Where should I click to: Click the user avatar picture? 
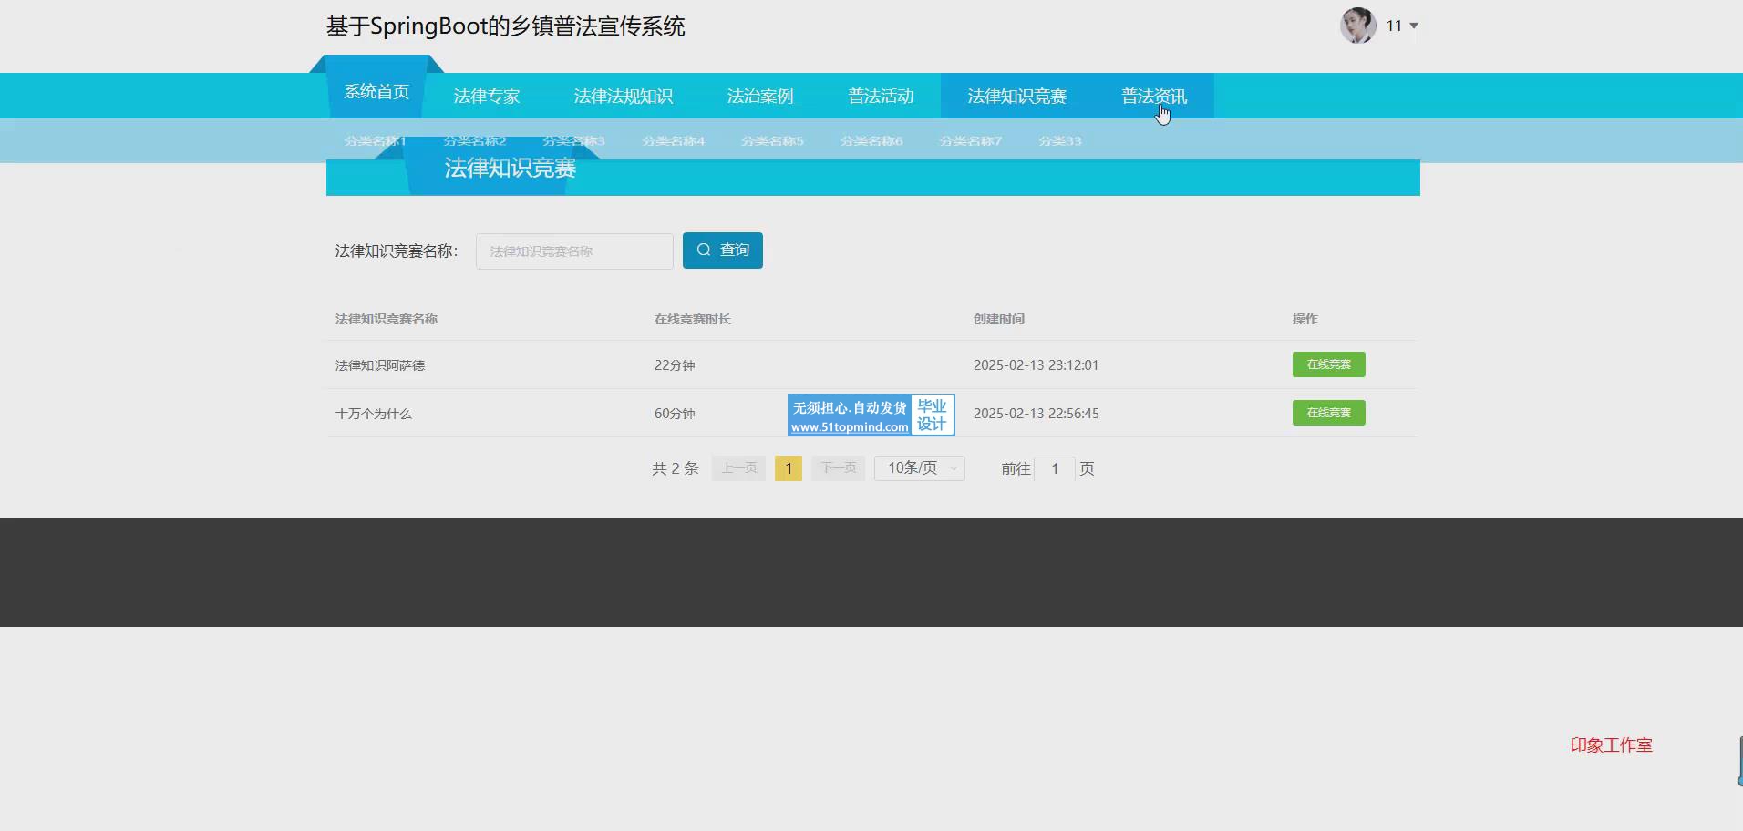1357,26
